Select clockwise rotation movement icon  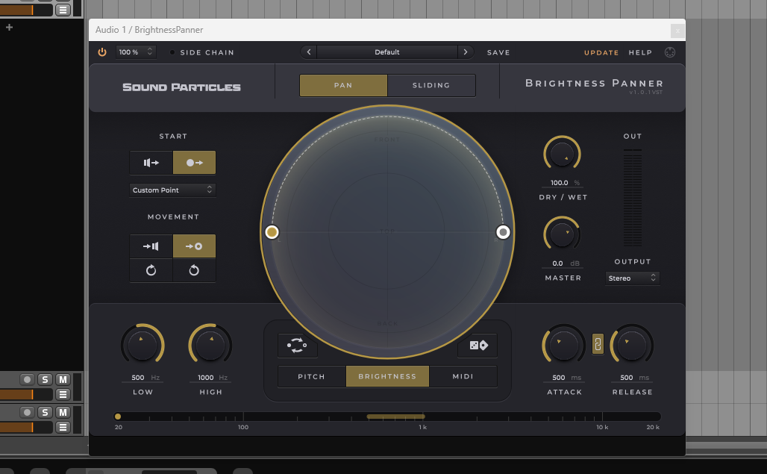(151, 270)
